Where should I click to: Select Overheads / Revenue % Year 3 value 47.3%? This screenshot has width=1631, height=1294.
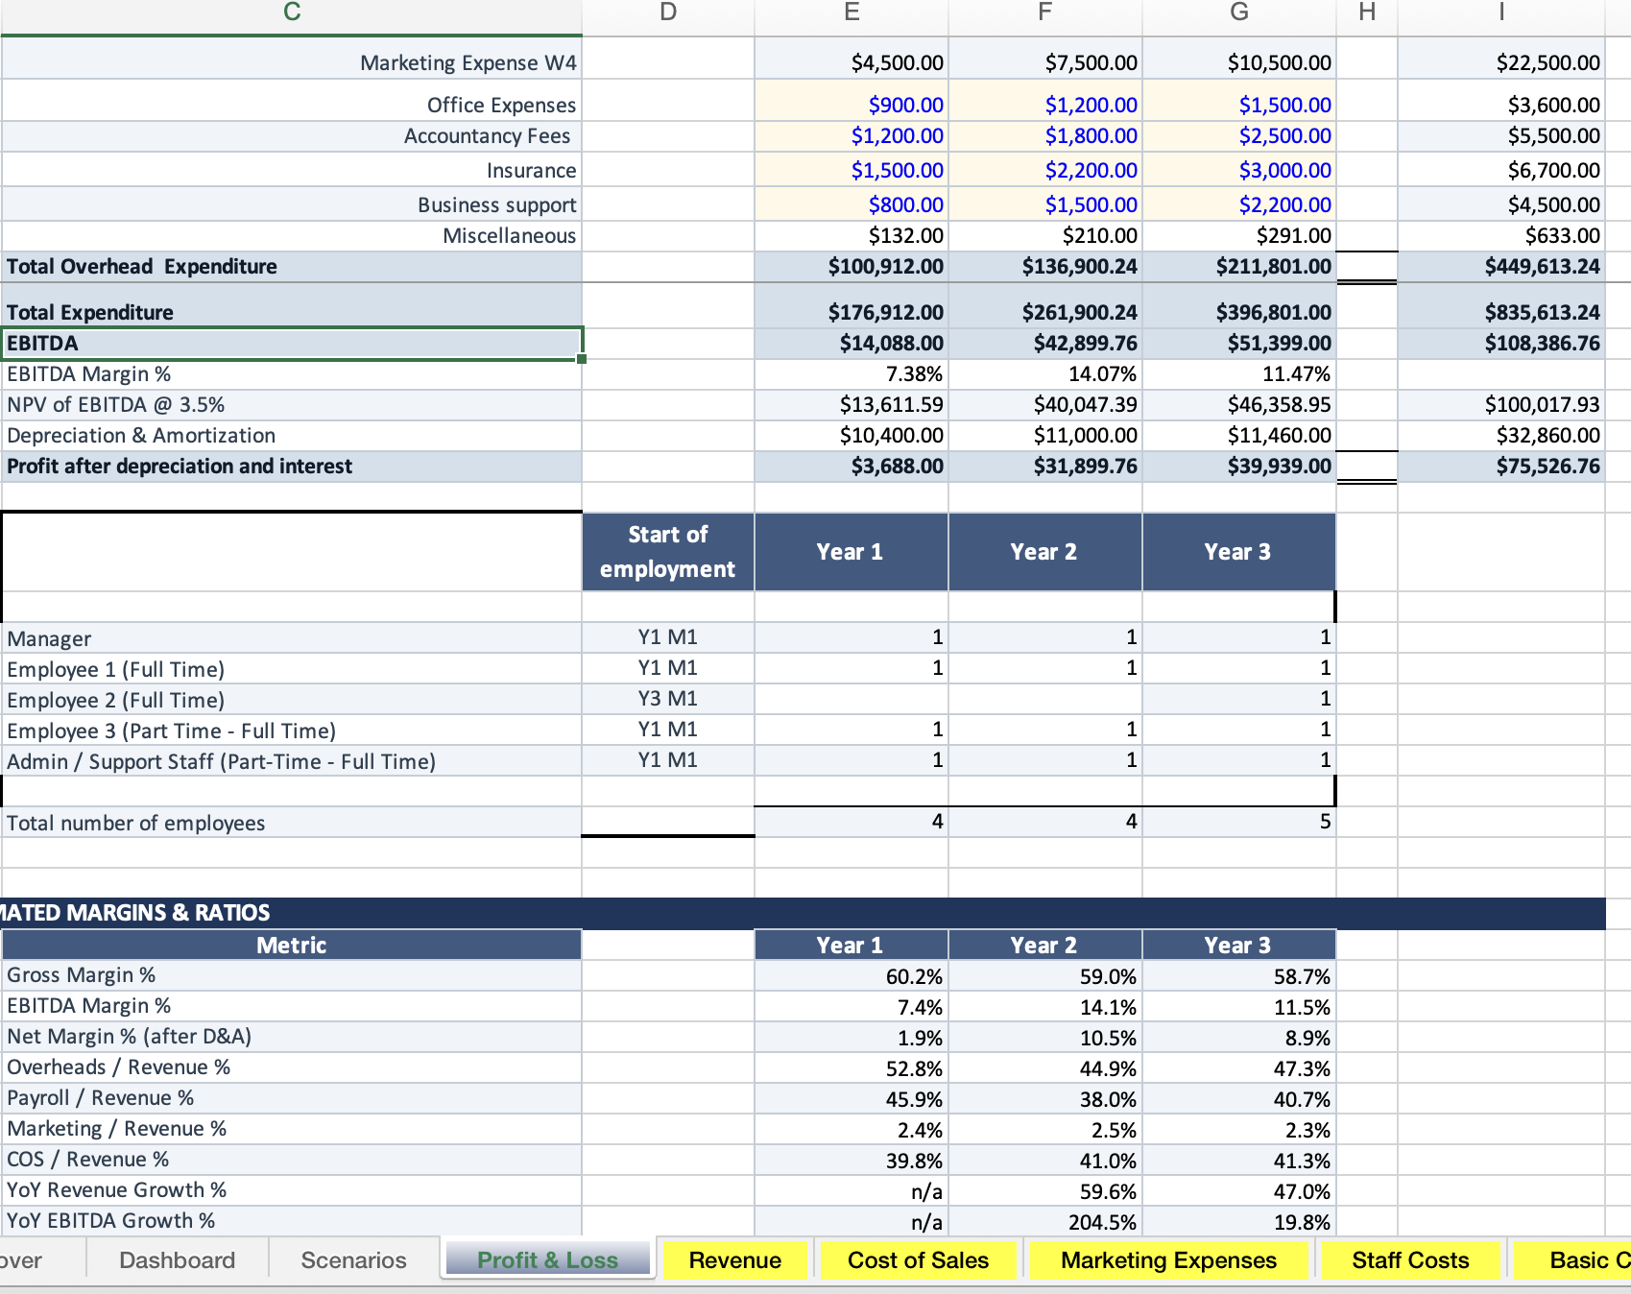pos(1239,1068)
